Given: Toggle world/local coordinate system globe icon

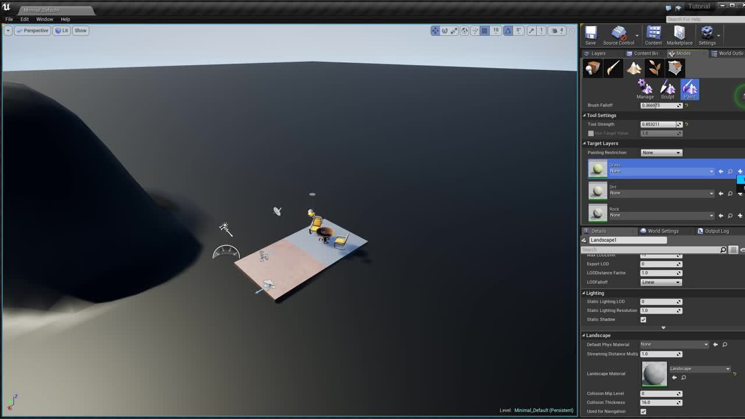Looking at the screenshot, I should tap(464, 31).
